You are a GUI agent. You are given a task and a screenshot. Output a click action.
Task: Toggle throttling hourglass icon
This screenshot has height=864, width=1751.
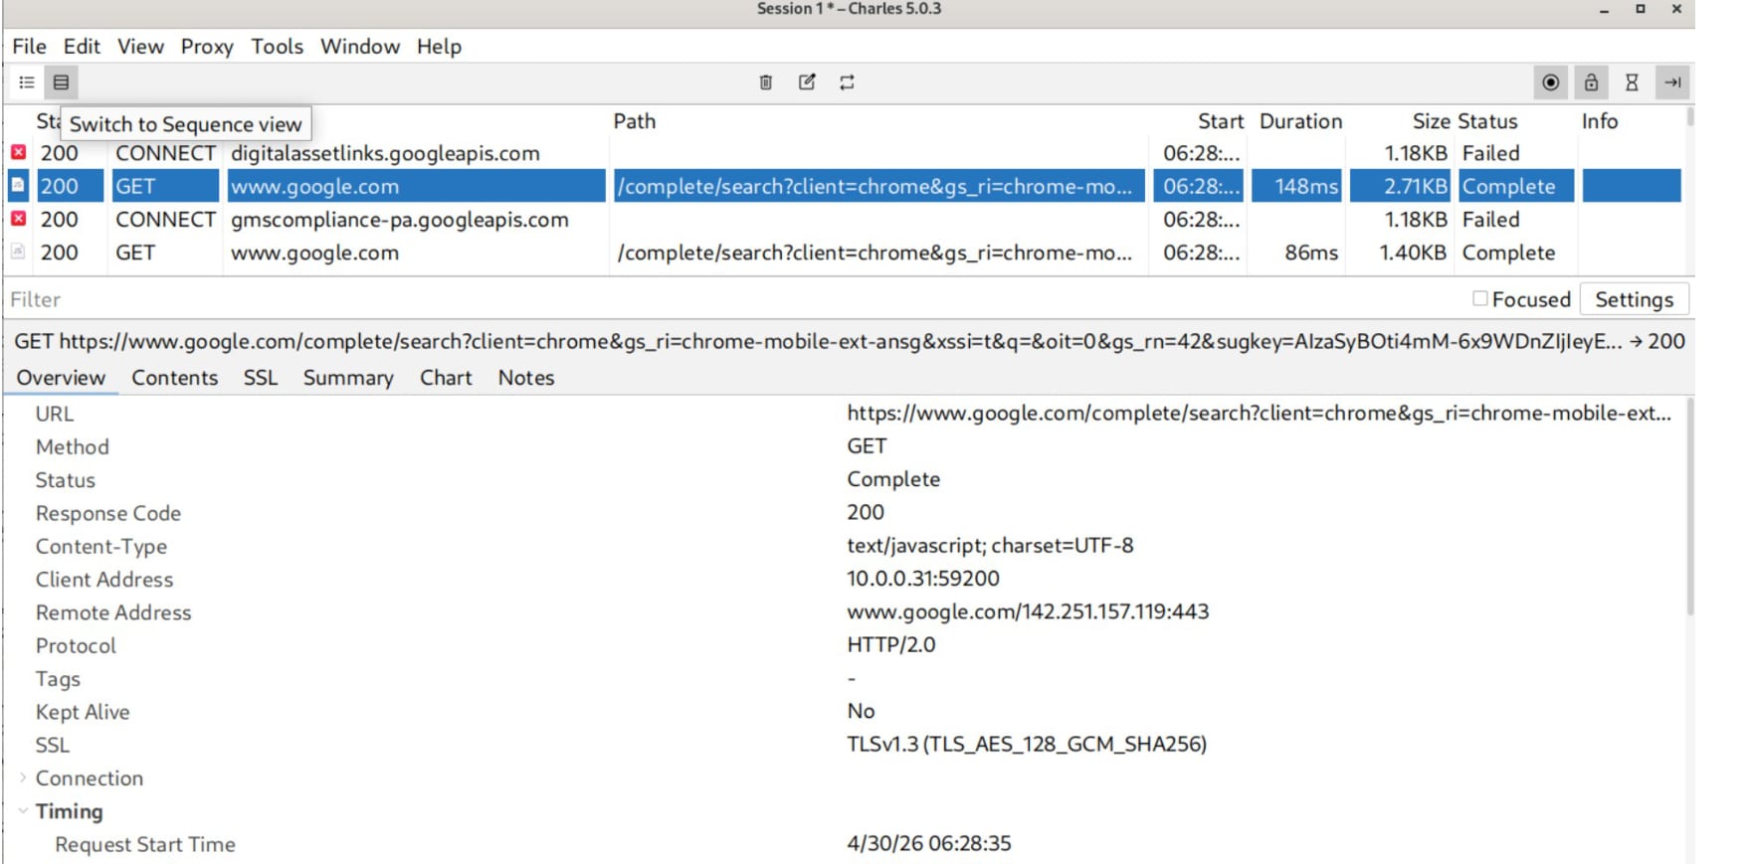coord(1632,83)
